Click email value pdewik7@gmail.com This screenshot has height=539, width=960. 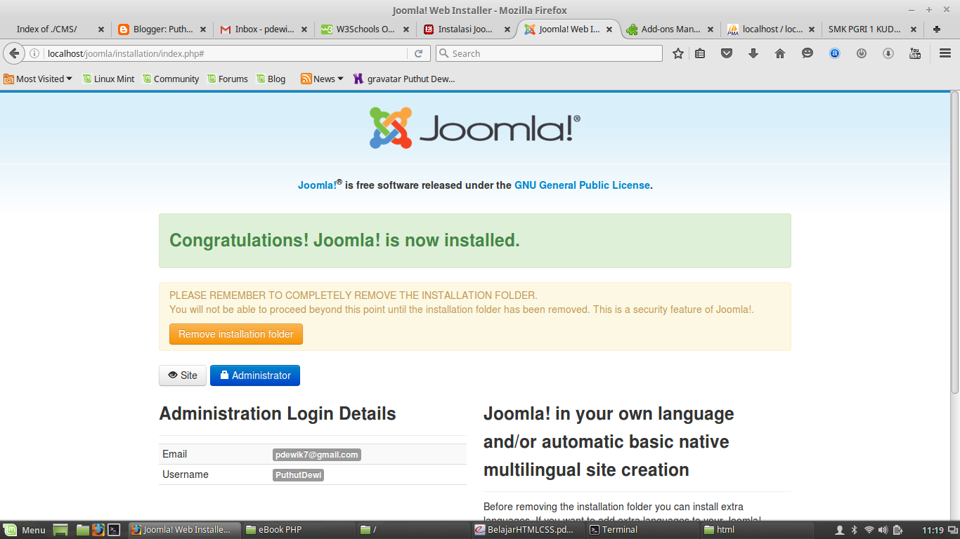(317, 455)
